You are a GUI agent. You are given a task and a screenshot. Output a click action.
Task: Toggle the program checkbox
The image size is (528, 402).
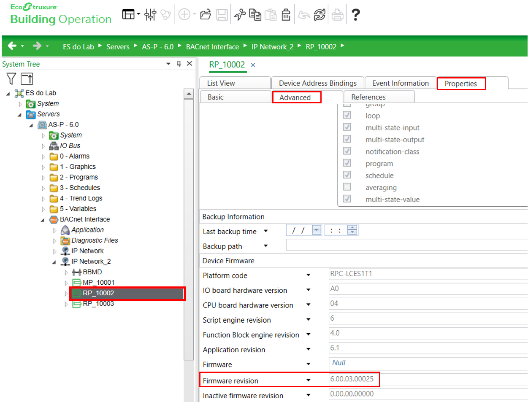pos(347,163)
